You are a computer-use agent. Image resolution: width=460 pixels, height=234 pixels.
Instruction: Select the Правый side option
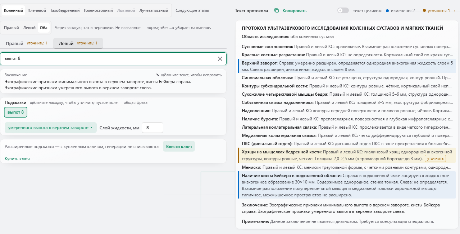click(12, 28)
